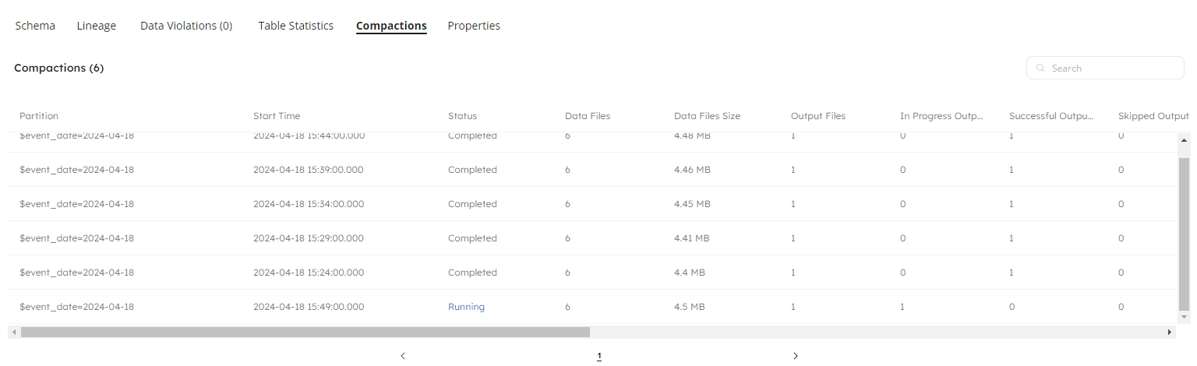Click the horizontal scrollbar thumb

(x=305, y=332)
